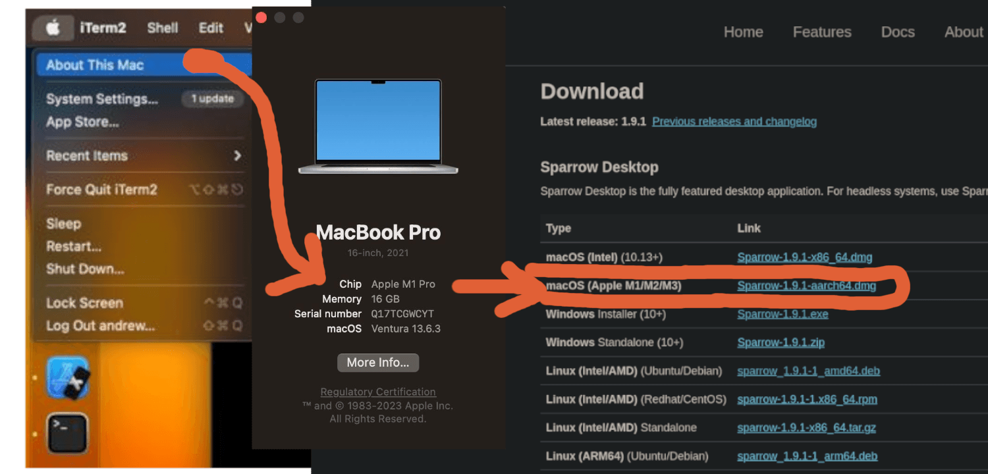Choose System Settings… from Apple menu
The image size is (988, 474).
pyautogui.click(x=102, y=99)
